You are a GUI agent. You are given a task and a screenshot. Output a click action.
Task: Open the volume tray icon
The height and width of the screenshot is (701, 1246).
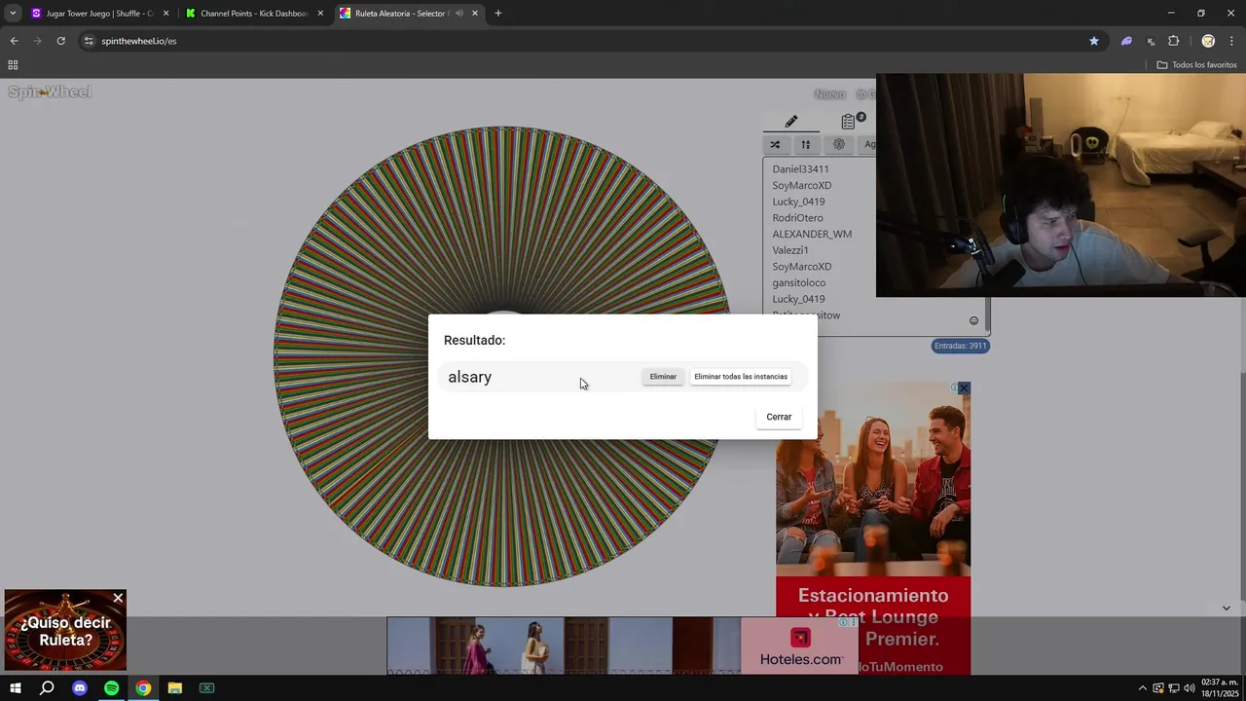coord(1190,688)
